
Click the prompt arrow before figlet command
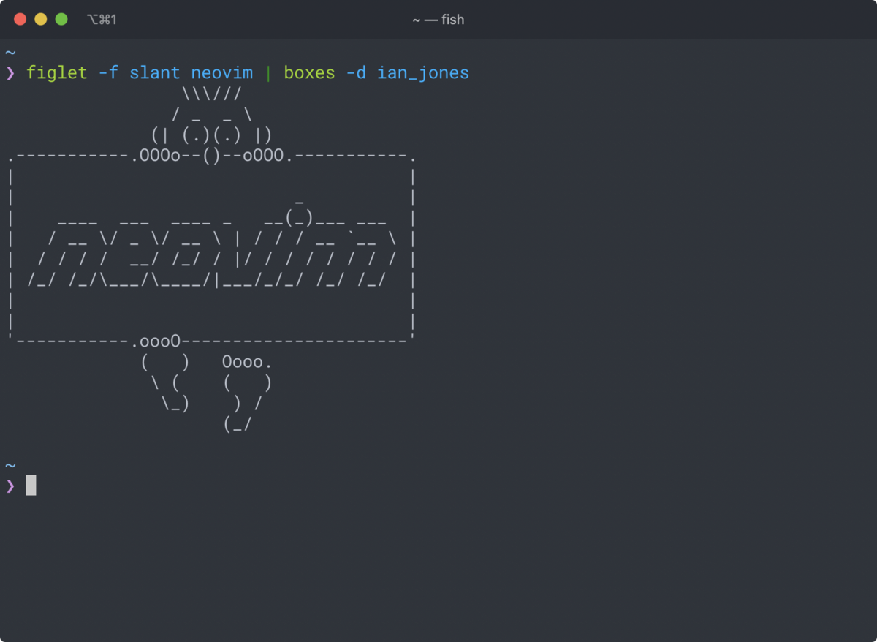pyautogui.click(x=10, y=73)
